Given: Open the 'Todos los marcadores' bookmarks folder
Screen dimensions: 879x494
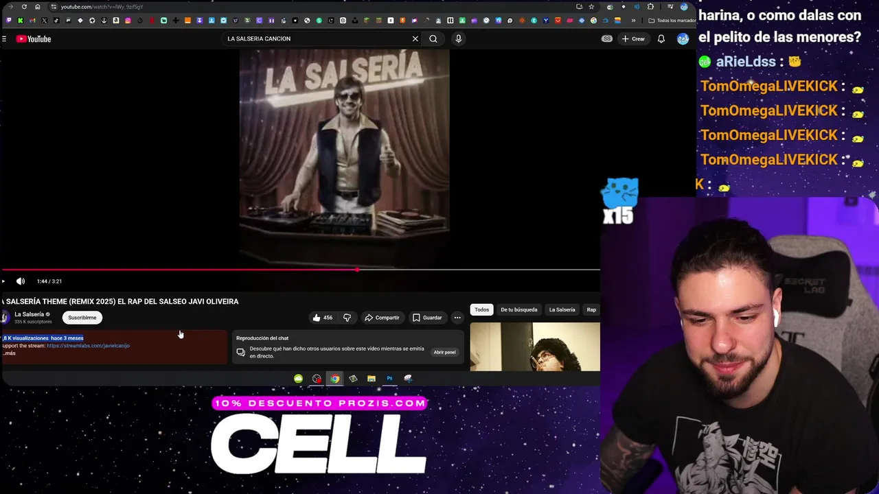Looking at the screenshot, I should pyautogui.click(x=672, y=21).
